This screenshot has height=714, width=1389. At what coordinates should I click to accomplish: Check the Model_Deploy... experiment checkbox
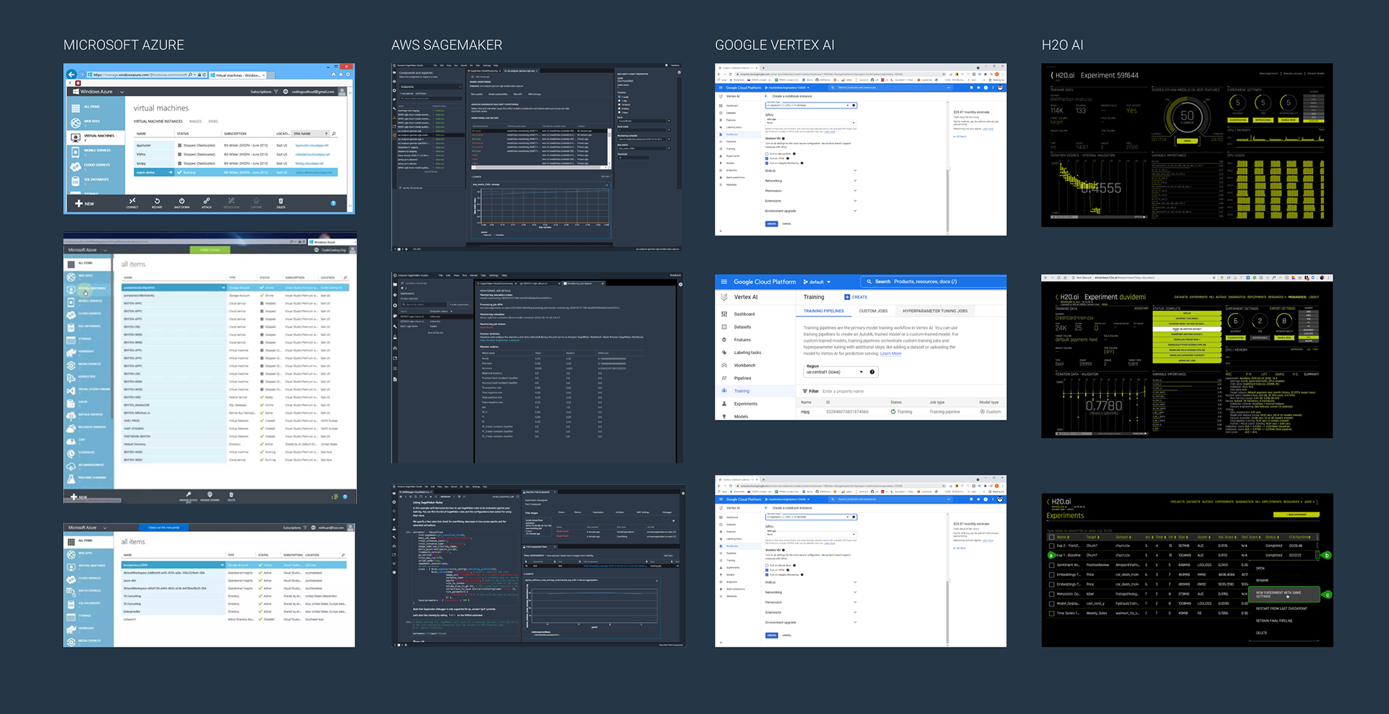click(x=1051, y=603)
